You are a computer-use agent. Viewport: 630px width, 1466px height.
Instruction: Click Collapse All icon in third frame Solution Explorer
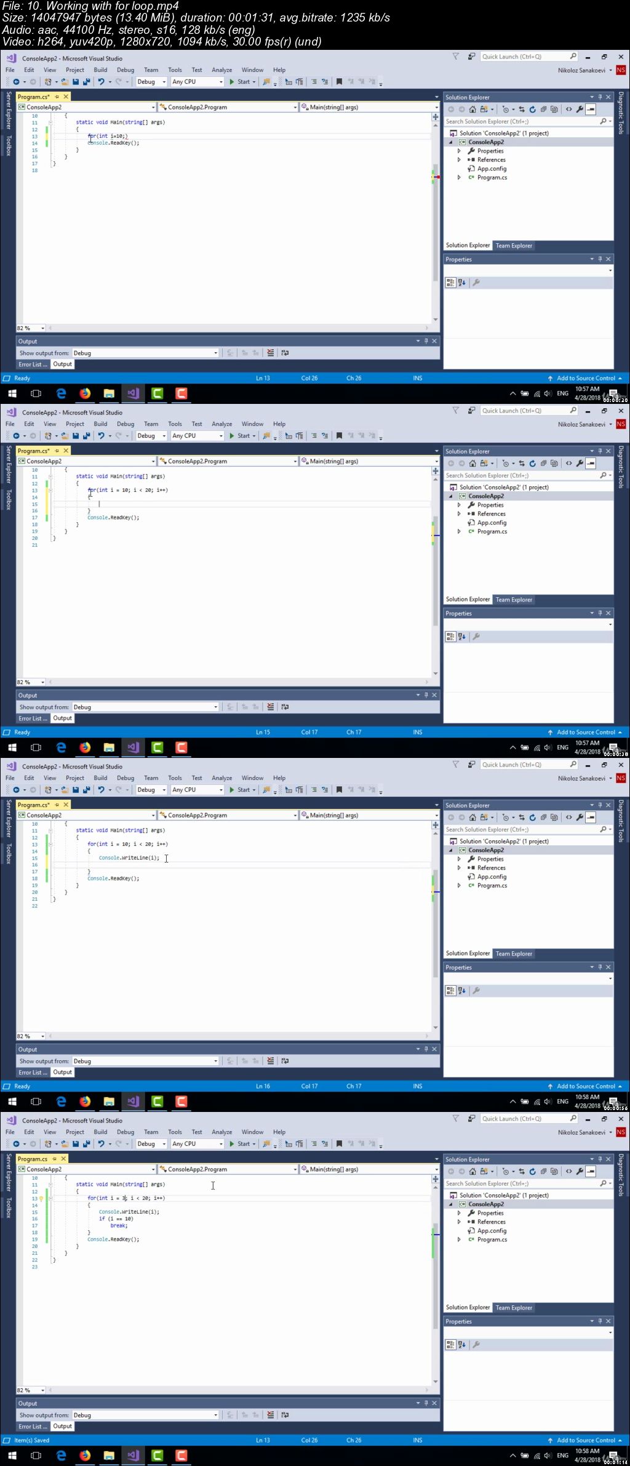pos(543,817)
